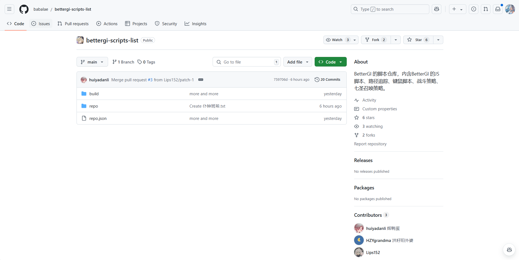Open Copilot chat icon in header
This screenshot has height=260, width=519.
436,9
